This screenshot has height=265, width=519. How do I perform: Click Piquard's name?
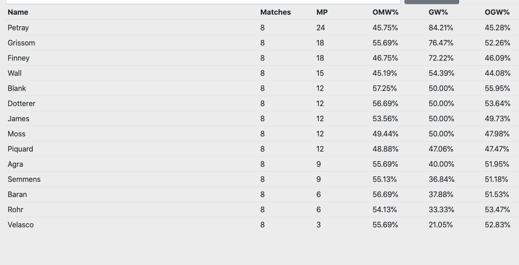(20, 149)
